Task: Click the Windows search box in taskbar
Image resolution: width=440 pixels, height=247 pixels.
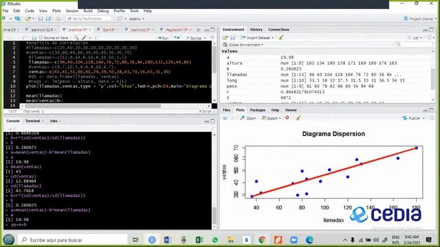Action: [73, 240]
